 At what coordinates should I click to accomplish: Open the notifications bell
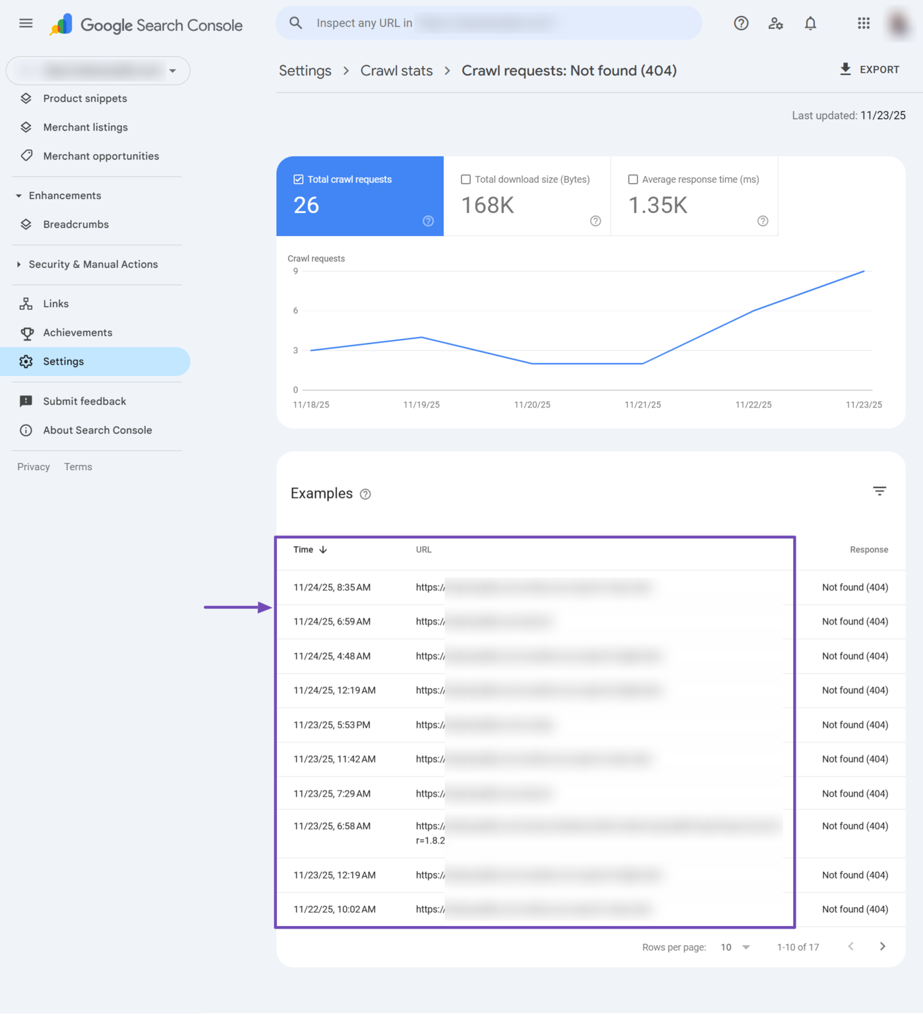pyautogui.click(x=810, y=22)
